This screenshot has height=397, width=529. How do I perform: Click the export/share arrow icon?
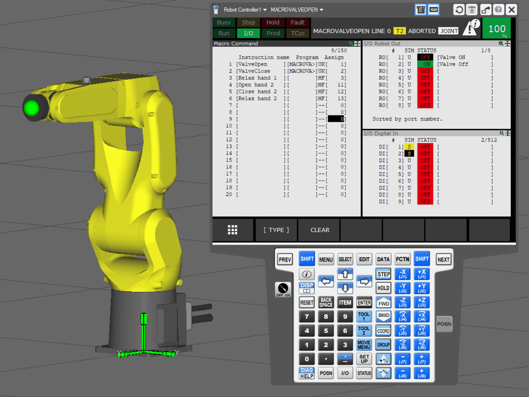click(x=485, y=10)
